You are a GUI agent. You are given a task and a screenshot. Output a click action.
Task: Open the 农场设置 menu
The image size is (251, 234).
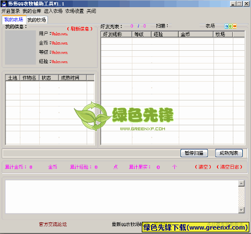74,11
